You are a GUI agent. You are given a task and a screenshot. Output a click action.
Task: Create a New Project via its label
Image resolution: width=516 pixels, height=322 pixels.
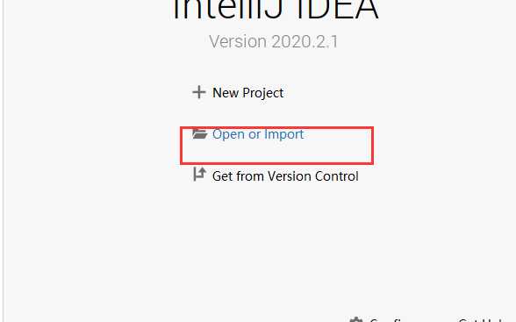247,93
